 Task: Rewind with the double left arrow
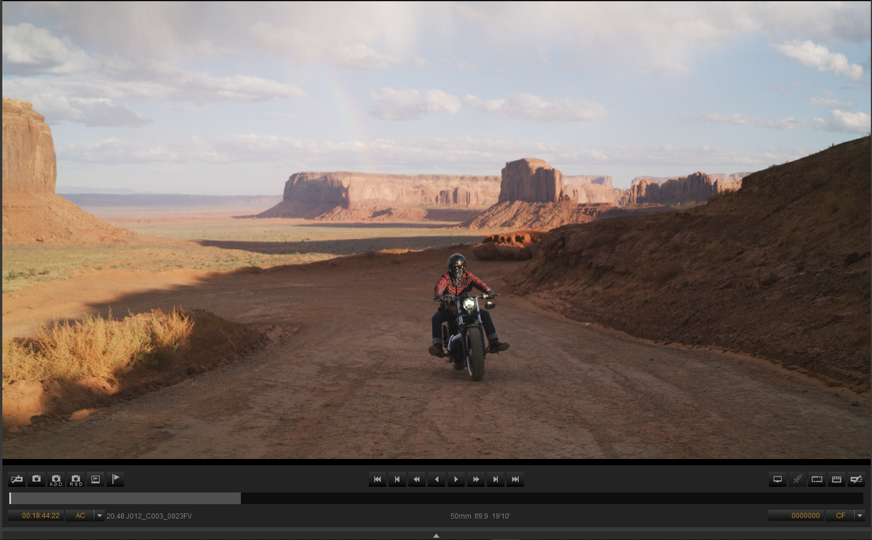tap(417, 479)
